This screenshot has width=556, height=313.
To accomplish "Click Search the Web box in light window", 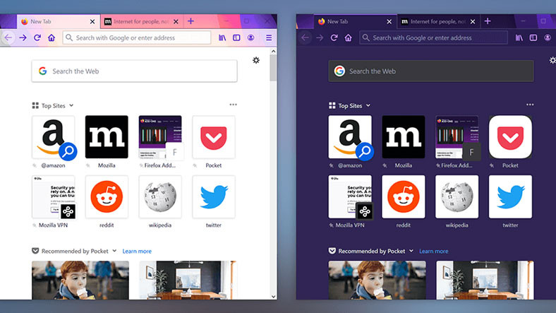I will click(x=134, y=71).
